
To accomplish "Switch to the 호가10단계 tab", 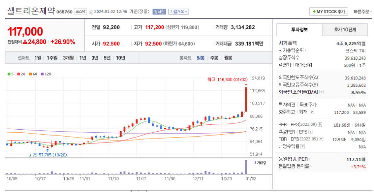I will click(x=345, y=30).
